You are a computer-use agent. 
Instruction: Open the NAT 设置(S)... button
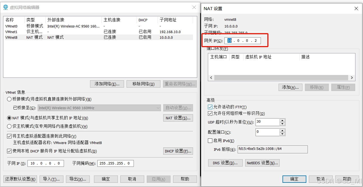point(178,118)
